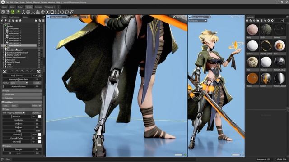This screenshot has height=162, width=289.
Task: Click the light bulb icon in Scene toolbar
Action: 6,21
